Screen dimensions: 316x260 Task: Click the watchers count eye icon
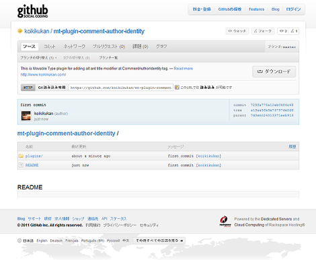[282, 31]
